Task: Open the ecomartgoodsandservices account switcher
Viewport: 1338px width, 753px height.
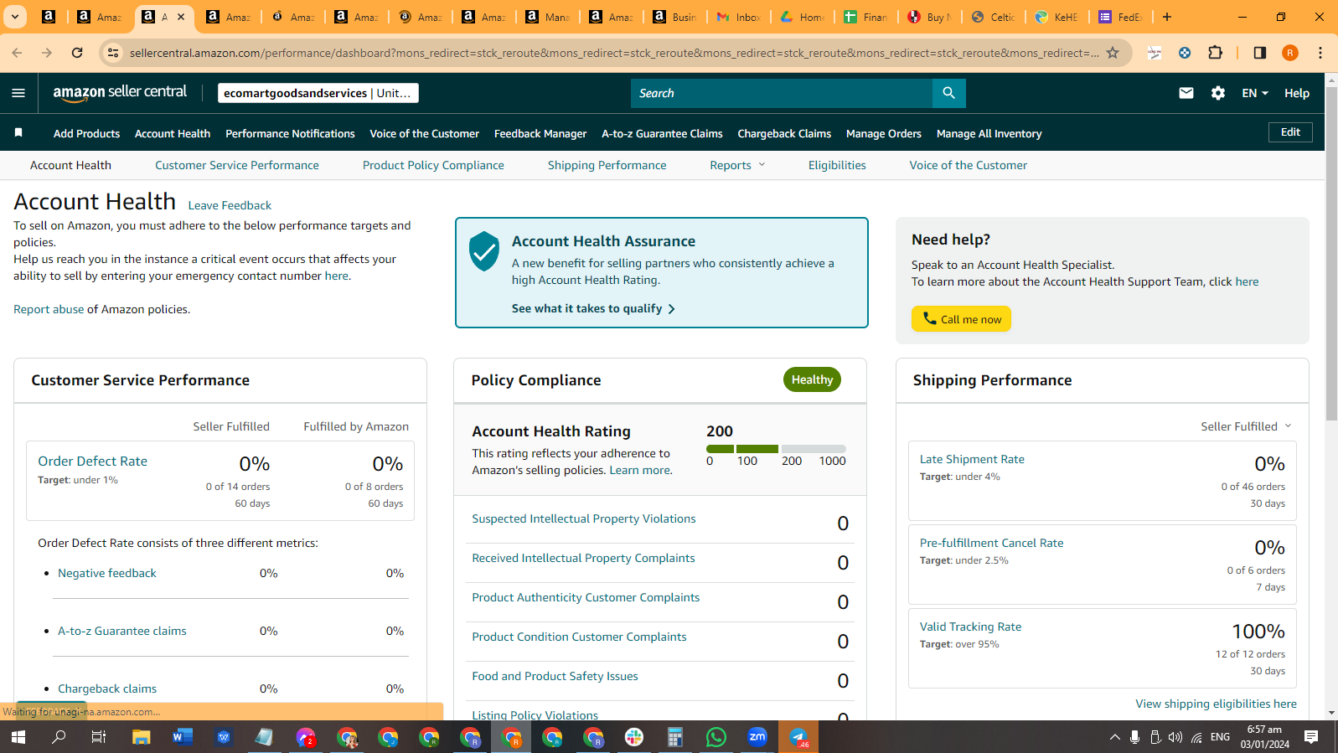Action: 318,93
